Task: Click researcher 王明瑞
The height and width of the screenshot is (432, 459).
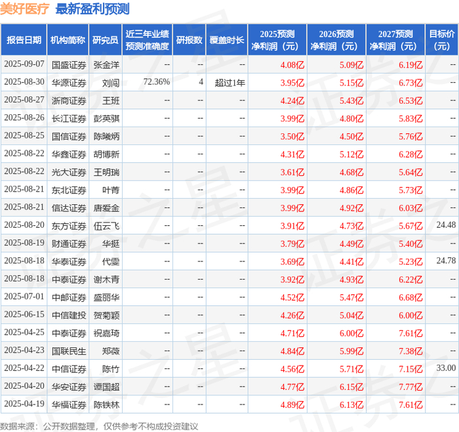Action: click(x=106, y=172)
